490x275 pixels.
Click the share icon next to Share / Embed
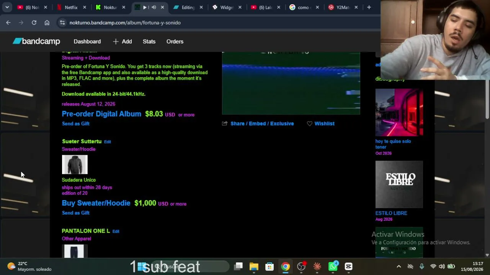click(225, 124)
